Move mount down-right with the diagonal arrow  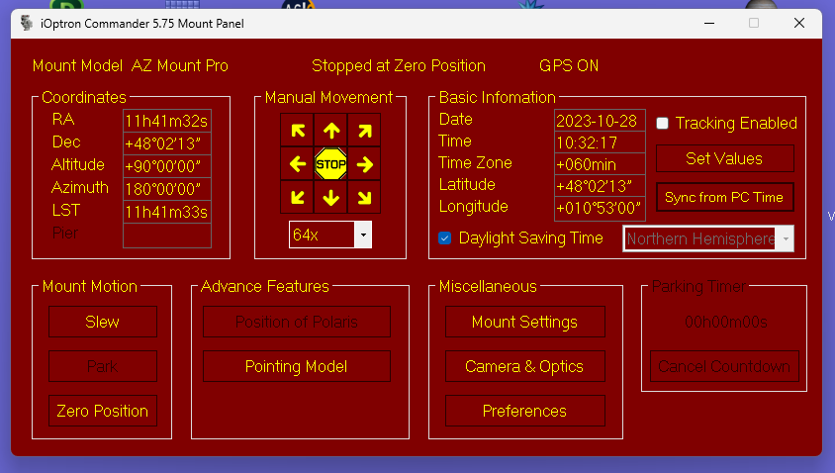point(364,197)
